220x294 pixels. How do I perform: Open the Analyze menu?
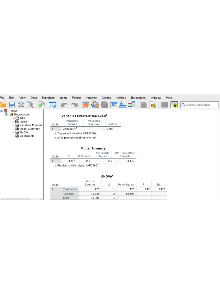pyautogui.click(x=91, y=98)
